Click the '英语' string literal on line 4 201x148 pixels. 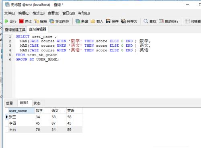click(x=75, y=50)
